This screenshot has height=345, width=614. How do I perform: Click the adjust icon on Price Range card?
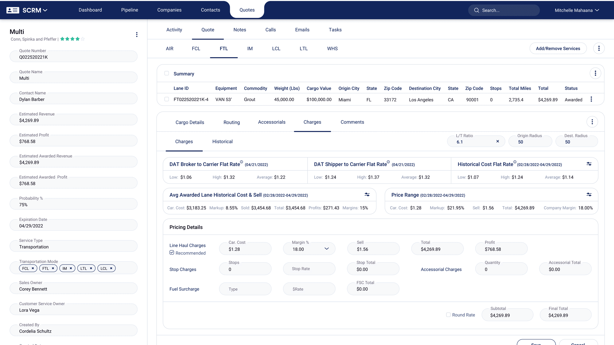pos(589,194)
